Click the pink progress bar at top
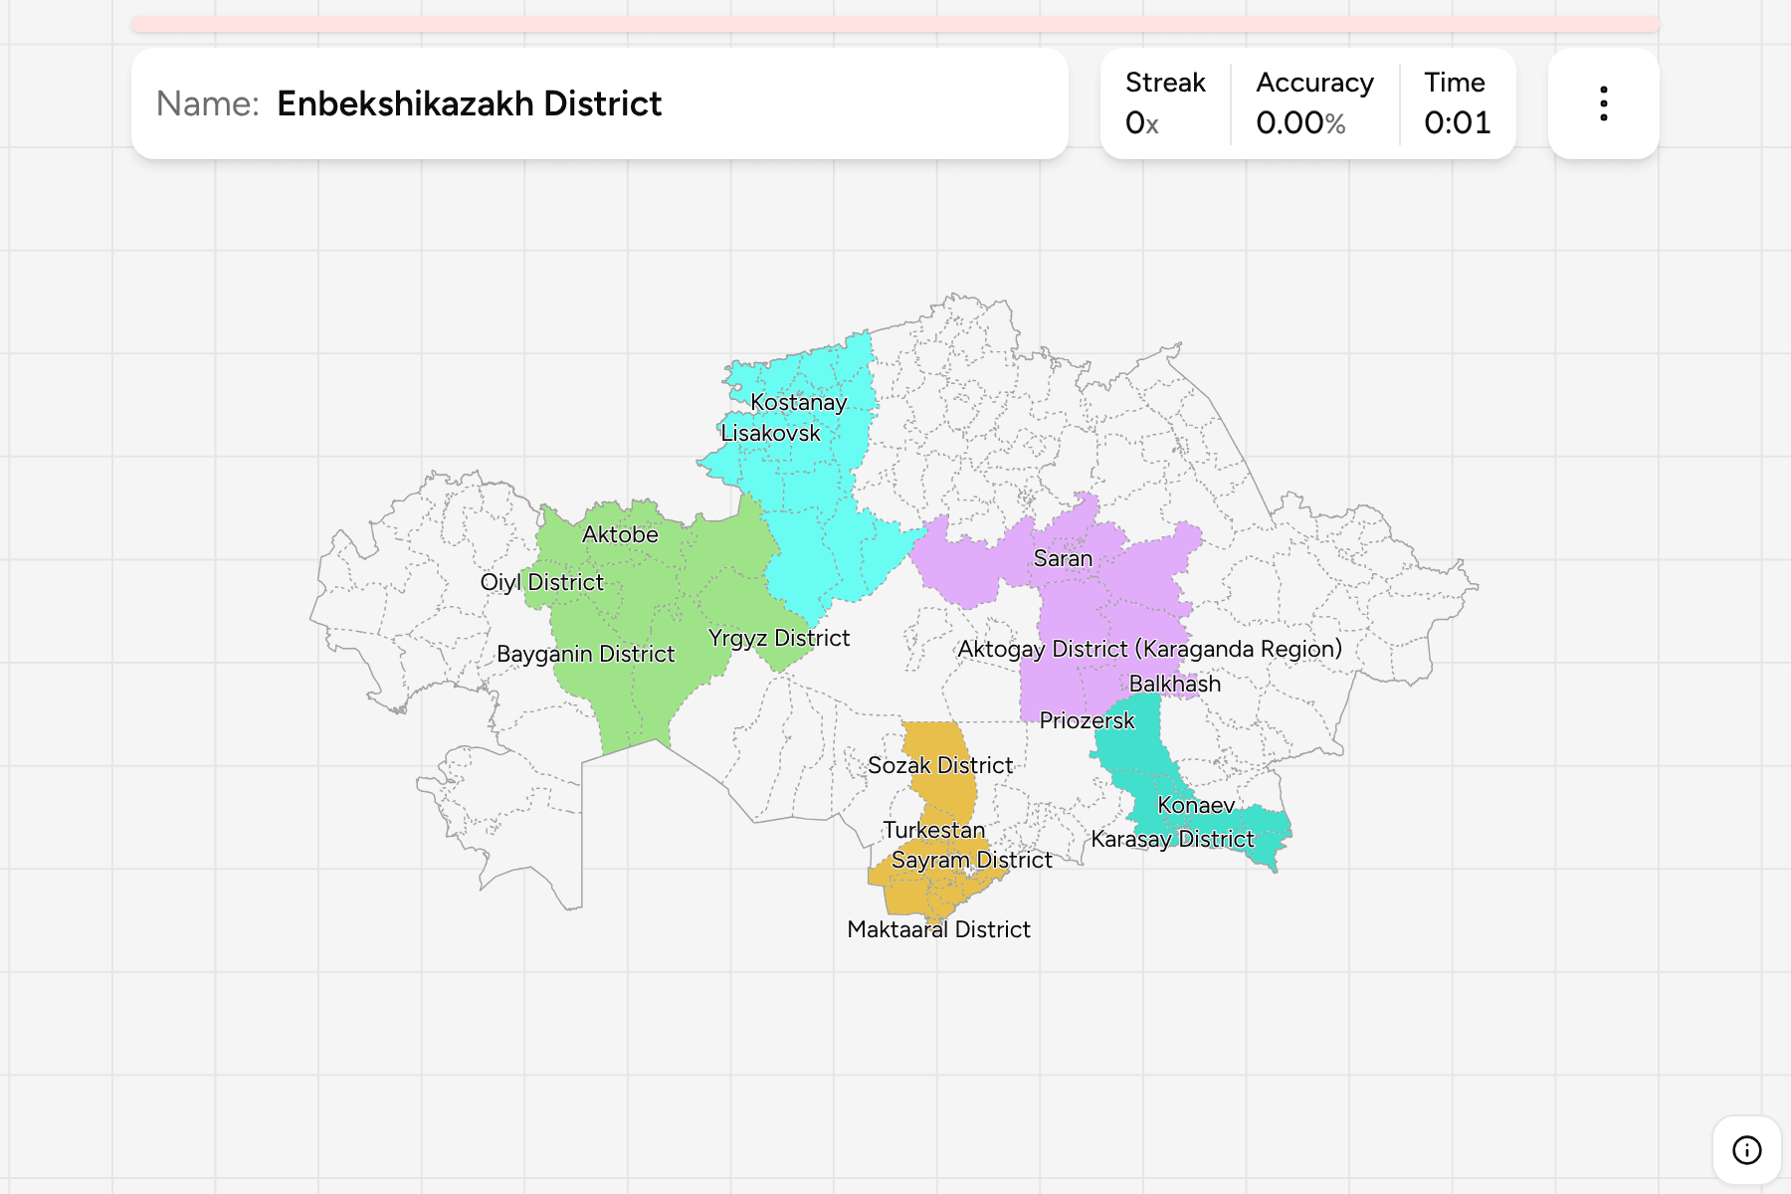Image resolution: width=1791 pixels, height=1194 pixels. coord(895,24)
